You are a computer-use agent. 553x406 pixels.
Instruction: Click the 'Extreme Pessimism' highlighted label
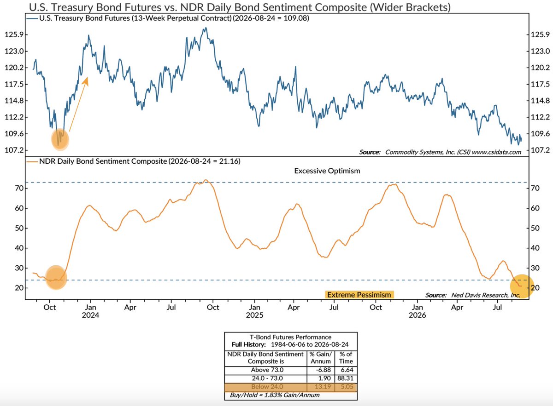coord(359,295)
